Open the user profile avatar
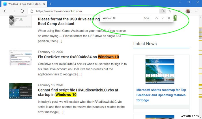 (188, 11)
